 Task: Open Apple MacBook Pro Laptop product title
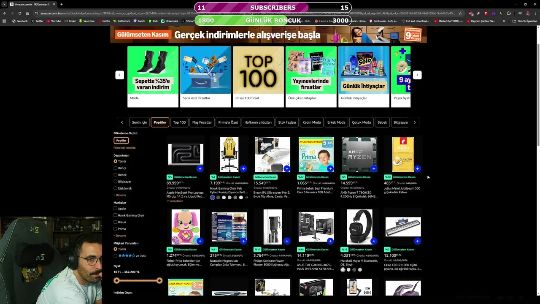click(x=186, y=194)
